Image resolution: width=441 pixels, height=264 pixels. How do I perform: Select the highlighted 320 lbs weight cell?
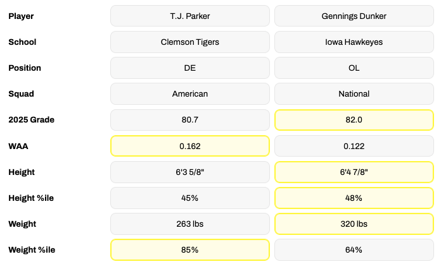coord(354,224)
